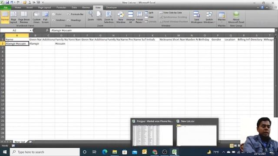Click insert function fx button
This screenshot has height=156, width=278.
pyautogui.click(x=47, y=30)
